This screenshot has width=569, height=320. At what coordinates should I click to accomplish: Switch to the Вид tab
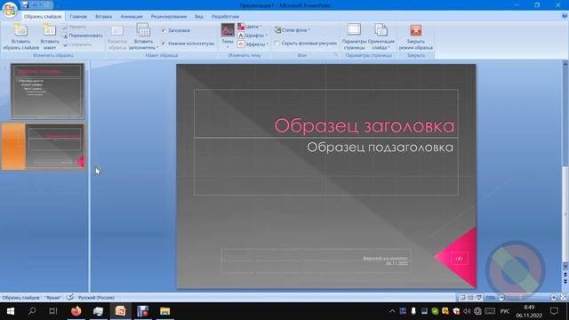point(199,16)
